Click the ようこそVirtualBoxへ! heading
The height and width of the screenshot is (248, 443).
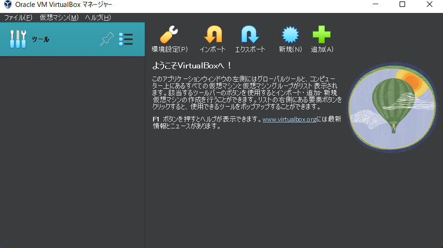coord(192,66)
